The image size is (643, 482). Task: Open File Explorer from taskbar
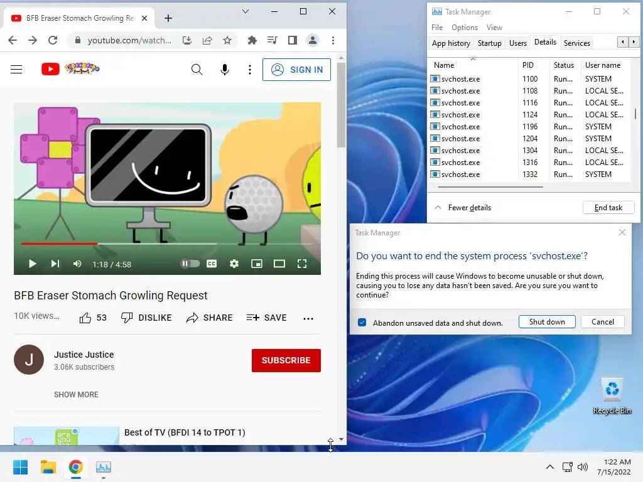(48, 467)
